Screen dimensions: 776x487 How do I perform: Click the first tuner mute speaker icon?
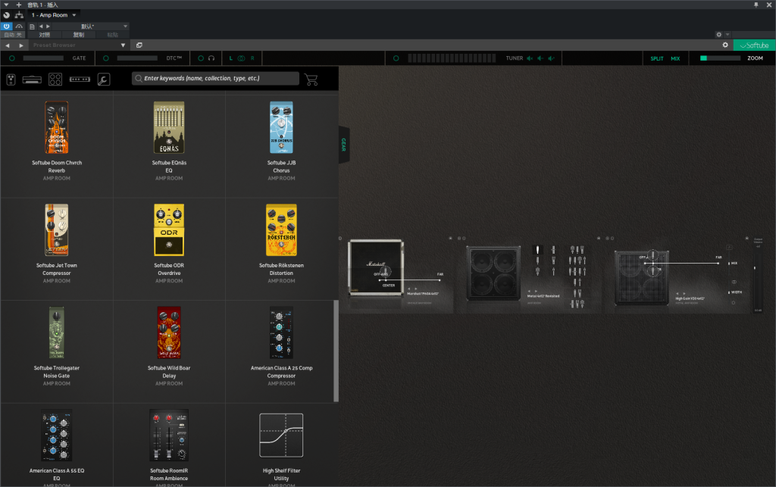click(x=530, y=58)
